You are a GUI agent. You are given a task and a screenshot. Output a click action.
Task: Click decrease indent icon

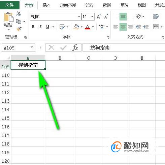(138, 27)
